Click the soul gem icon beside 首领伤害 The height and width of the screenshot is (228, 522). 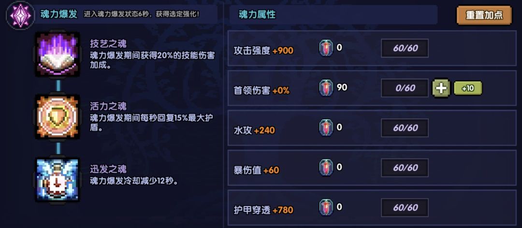326,88
